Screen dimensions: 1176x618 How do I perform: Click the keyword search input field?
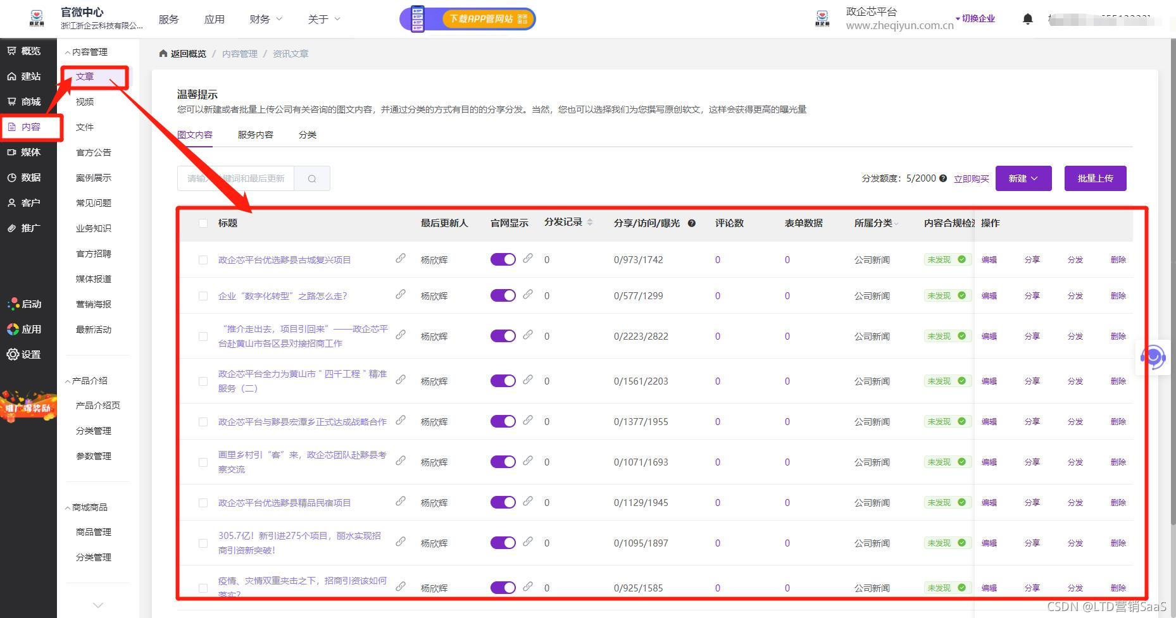click(x=235, y=178)
